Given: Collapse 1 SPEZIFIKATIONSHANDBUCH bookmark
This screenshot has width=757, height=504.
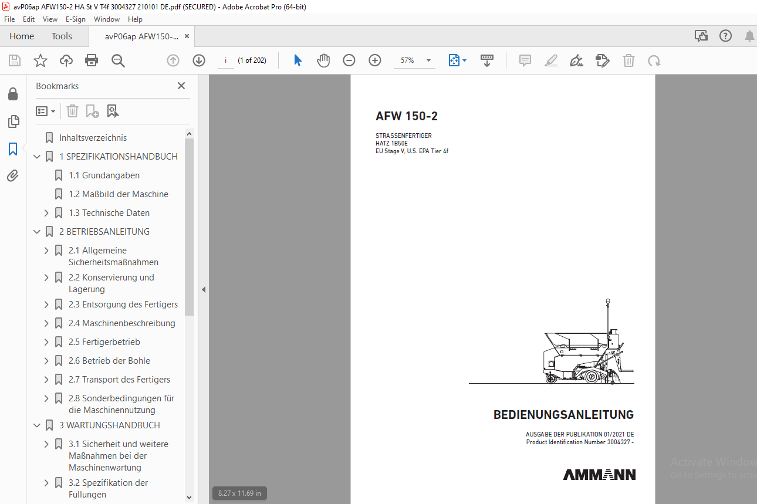Looking at the screenshot, I should click(37, 157).
